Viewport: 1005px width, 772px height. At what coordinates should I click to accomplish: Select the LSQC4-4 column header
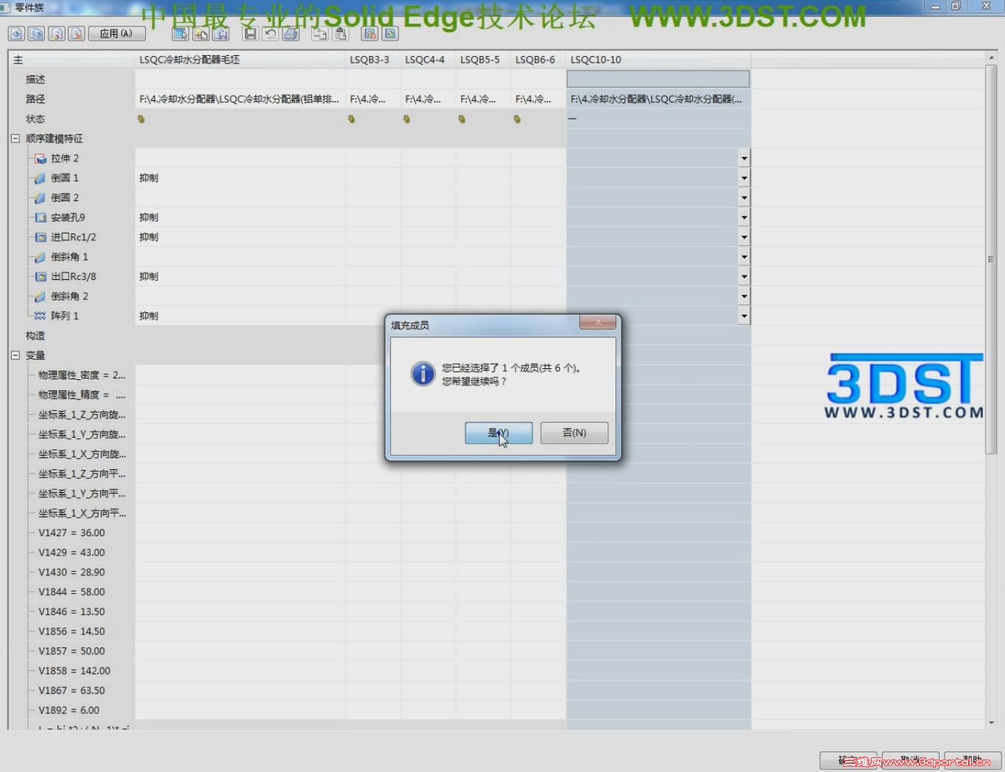point(429,60)
